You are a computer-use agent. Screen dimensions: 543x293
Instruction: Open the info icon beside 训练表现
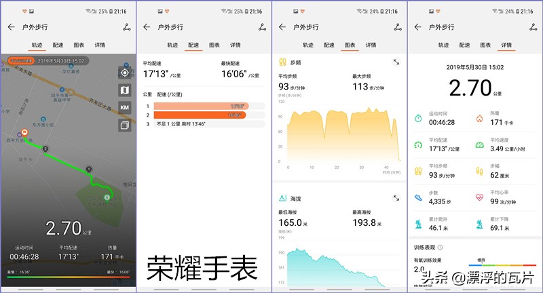click(440, 248)
